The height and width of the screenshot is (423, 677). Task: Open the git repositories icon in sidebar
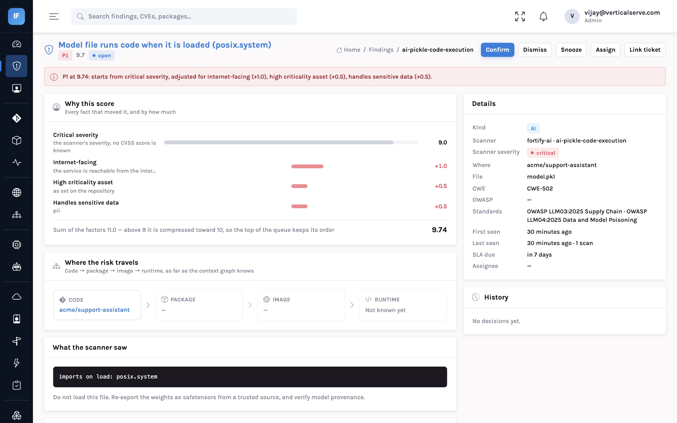click(x=16, y=118)
